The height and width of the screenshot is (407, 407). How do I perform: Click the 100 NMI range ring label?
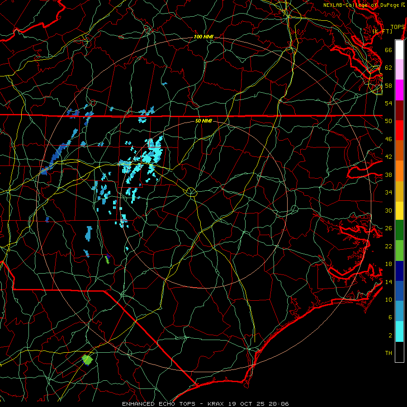click(203, 37)
